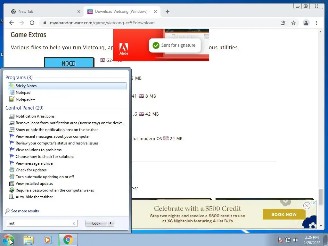Click the See more results link

(x=25, y=211)
